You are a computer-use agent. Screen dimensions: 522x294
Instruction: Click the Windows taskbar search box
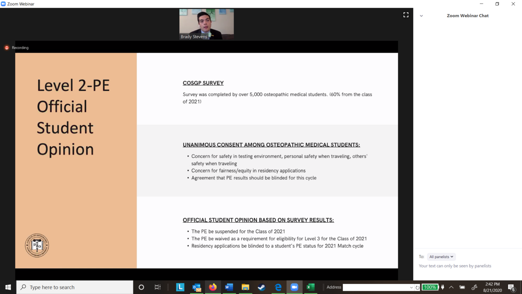[x=75, y=287]
